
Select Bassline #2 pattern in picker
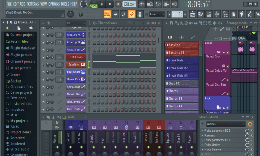tap(182, 53)
